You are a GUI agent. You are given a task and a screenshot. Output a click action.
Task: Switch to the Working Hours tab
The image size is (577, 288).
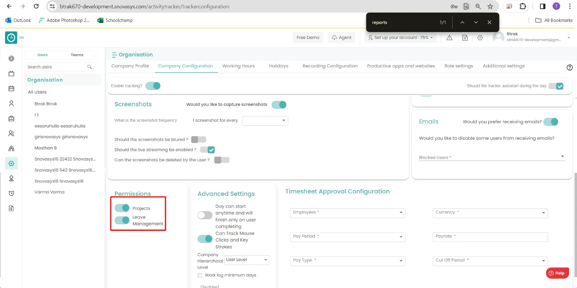tap(238, 66)
